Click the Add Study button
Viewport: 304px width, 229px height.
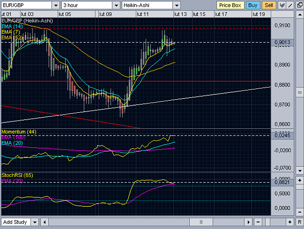[x=16, y=222]
